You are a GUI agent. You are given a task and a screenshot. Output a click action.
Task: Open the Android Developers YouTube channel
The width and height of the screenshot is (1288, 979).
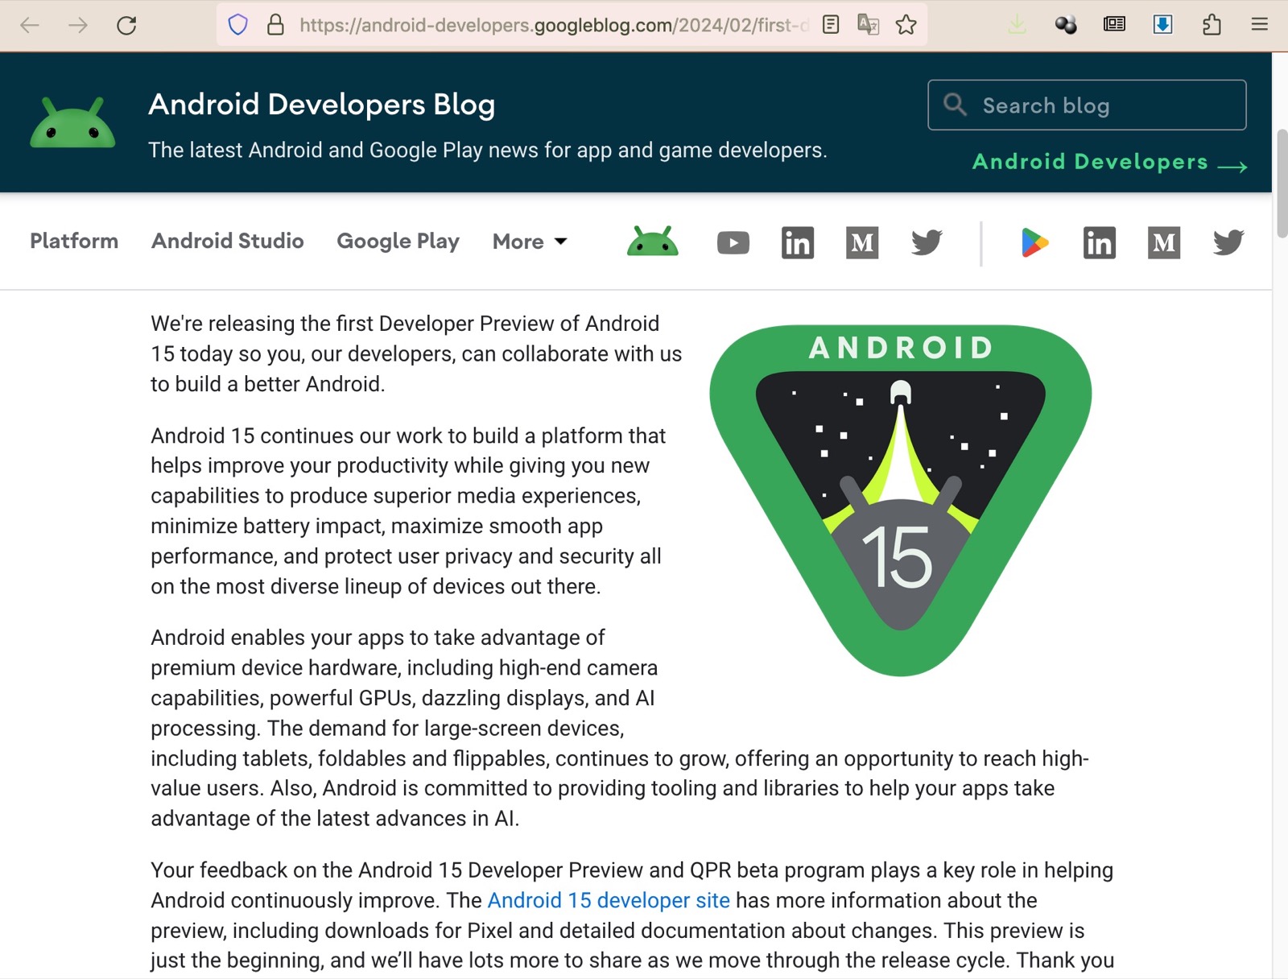coord(733,242)
